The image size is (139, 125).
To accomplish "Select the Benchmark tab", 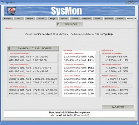I will point(132,18).
